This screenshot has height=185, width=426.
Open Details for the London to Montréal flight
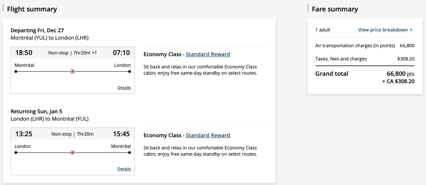pos(124,169)
